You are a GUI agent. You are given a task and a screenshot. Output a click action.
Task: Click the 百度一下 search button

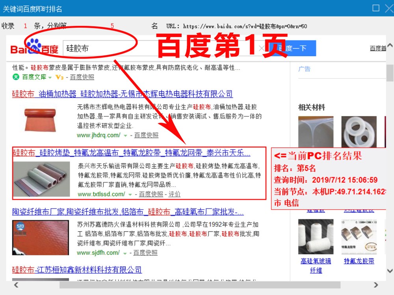(x=292, y=48)
